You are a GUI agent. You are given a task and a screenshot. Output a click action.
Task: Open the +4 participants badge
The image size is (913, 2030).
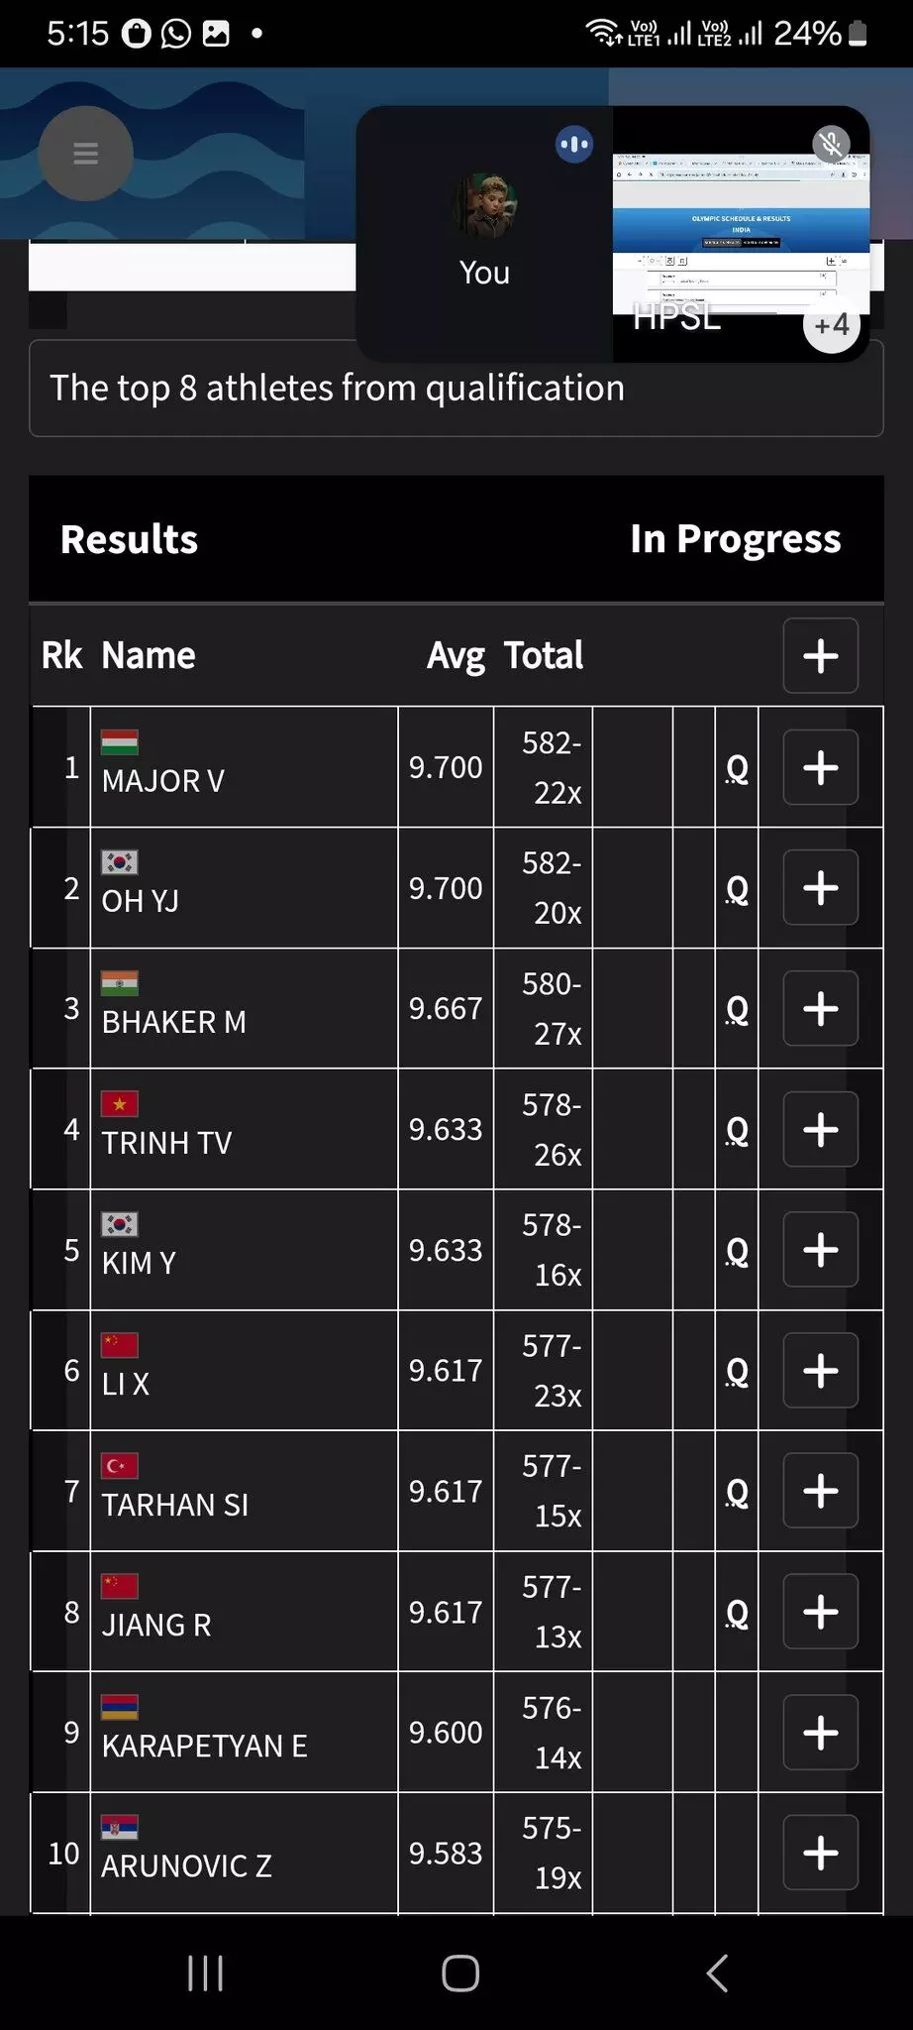point(831,324)
